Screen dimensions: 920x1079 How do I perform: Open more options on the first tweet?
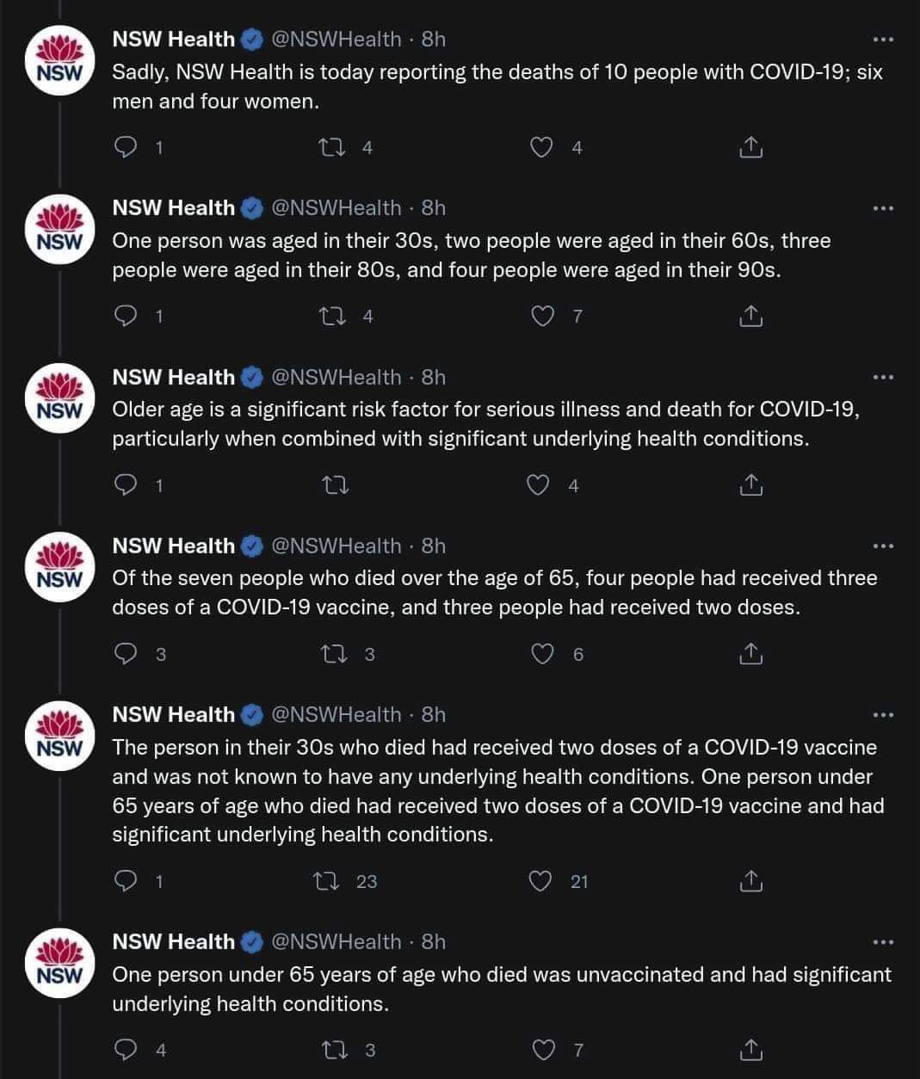pos(883,40)
